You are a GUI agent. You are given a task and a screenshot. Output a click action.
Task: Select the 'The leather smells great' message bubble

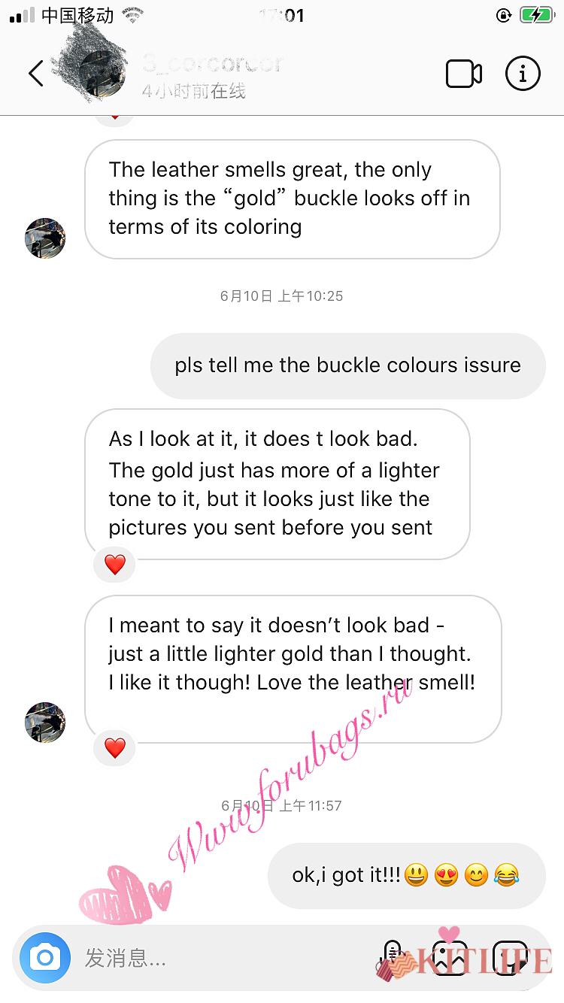(293, 198)
